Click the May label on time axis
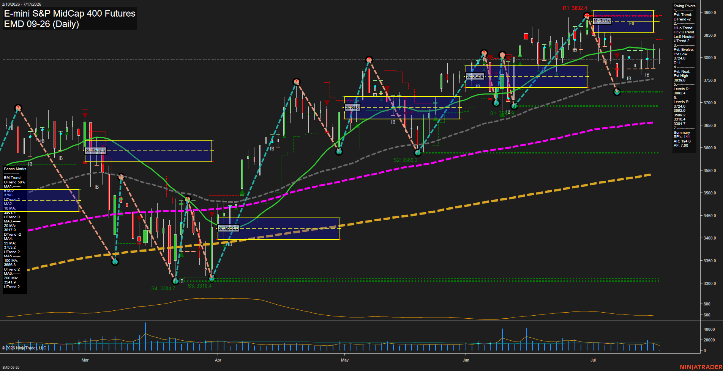This screenshot has height=371, width=723. tap(345, 360)
